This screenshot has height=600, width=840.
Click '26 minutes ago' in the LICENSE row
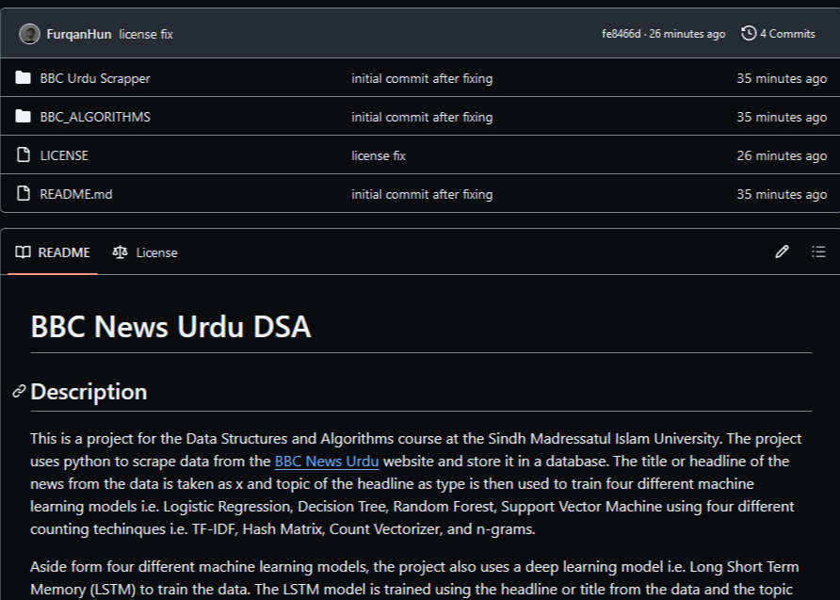click(782, 155)
